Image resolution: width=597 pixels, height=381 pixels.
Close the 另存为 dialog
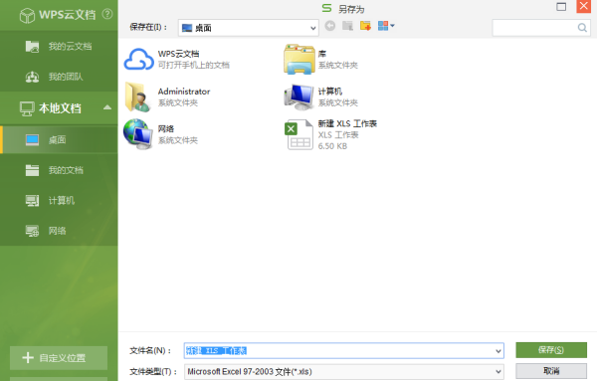click(583, 7)
